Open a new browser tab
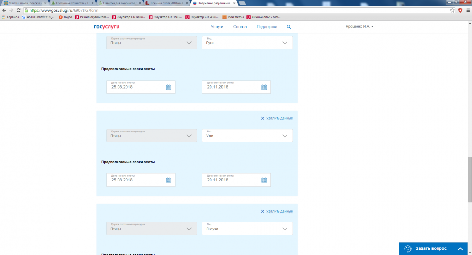The height and width of the screenshot is (255, 472). (242, 3)
